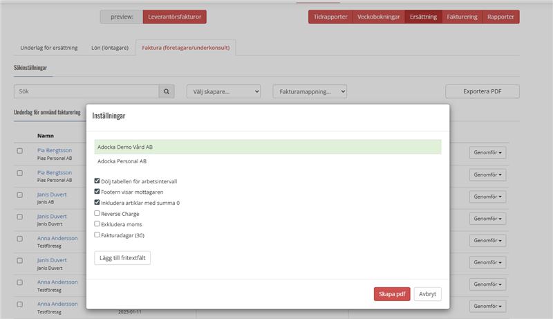Uncheck 'Footern visar mottagaren' option
Screen dimensions: 553x319
click(97, 191)
